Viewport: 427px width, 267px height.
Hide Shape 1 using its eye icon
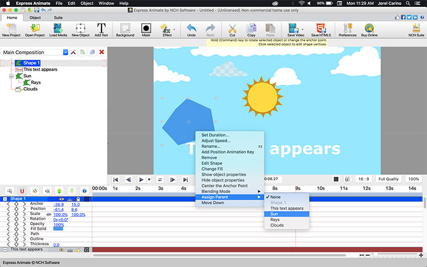click(x=61, y=199)
